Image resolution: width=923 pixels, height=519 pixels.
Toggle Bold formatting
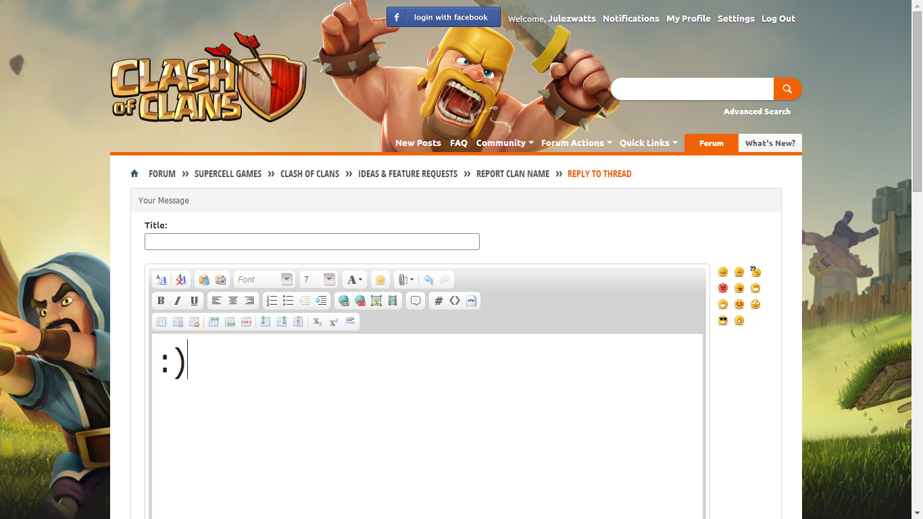click(161, 301)
